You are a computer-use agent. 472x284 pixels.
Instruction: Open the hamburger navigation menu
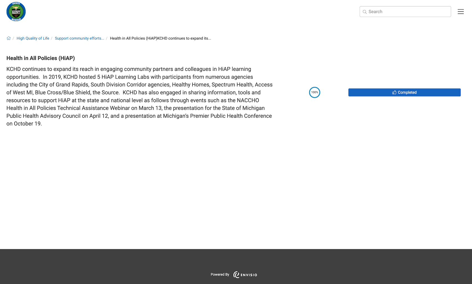(461, 12)
